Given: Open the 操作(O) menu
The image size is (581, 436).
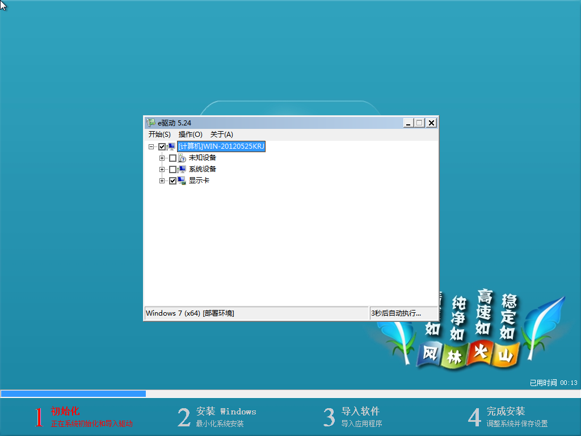Looking at the screenshot, I should [x=190, y=134].
